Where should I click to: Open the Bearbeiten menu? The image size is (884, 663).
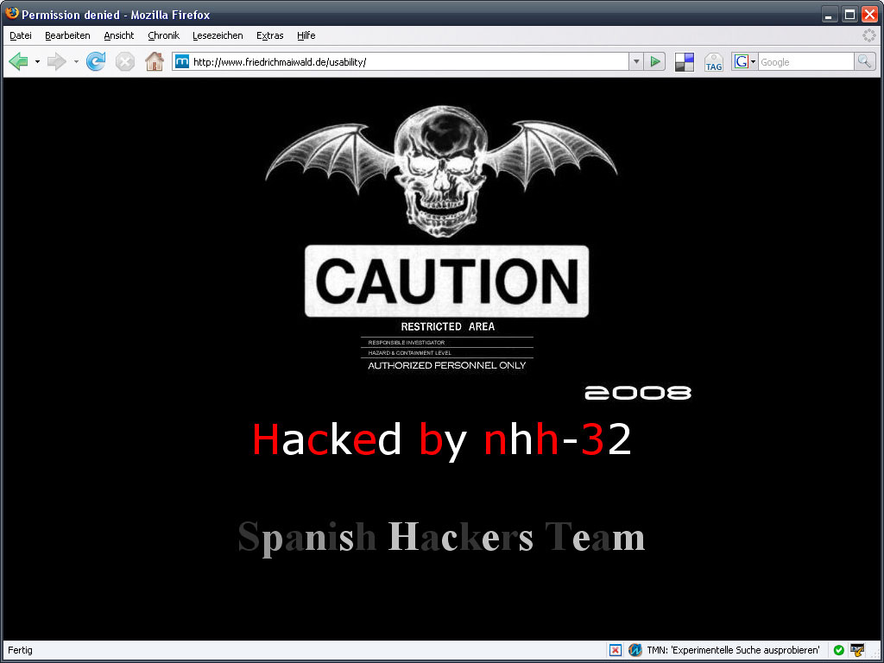click(x=67, y=35)
